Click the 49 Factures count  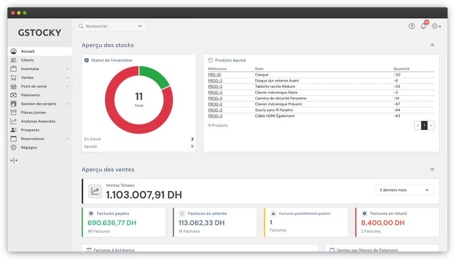(99, 231)
